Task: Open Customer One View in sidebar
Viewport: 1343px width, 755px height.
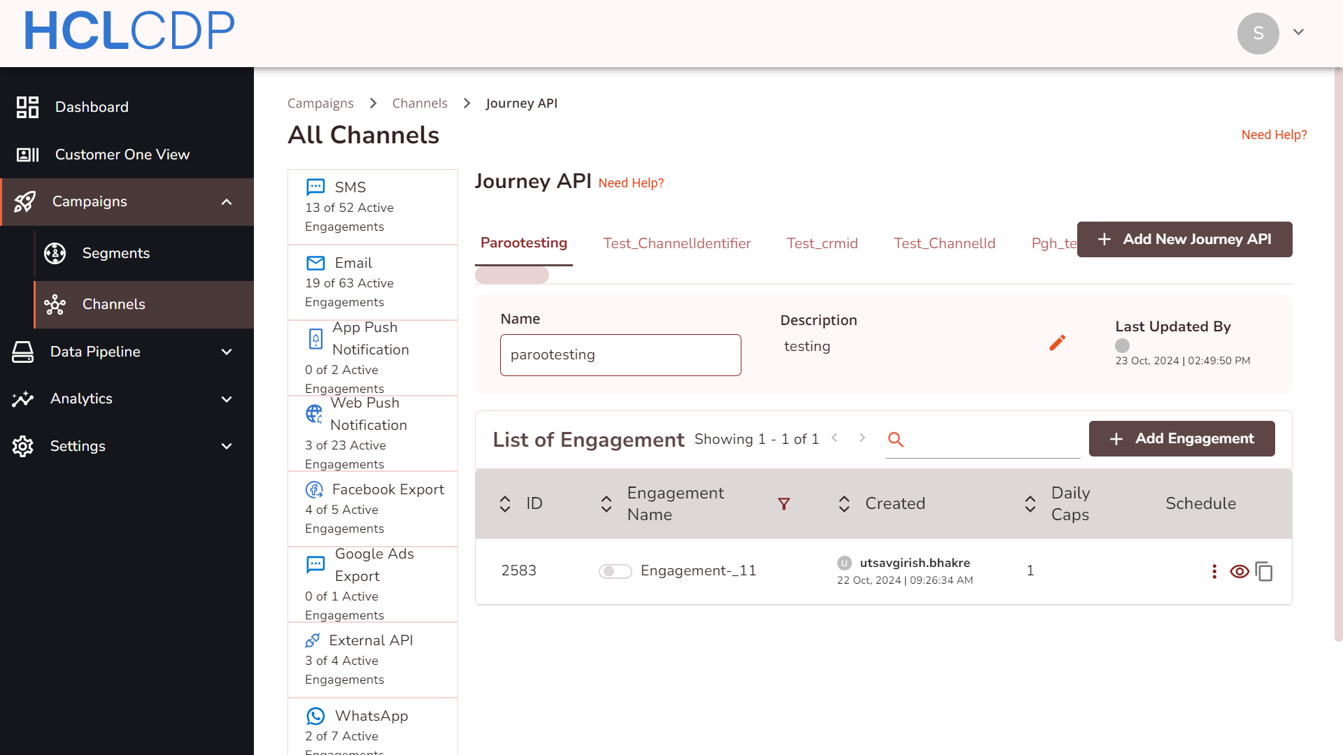Action: pos(122,154)
